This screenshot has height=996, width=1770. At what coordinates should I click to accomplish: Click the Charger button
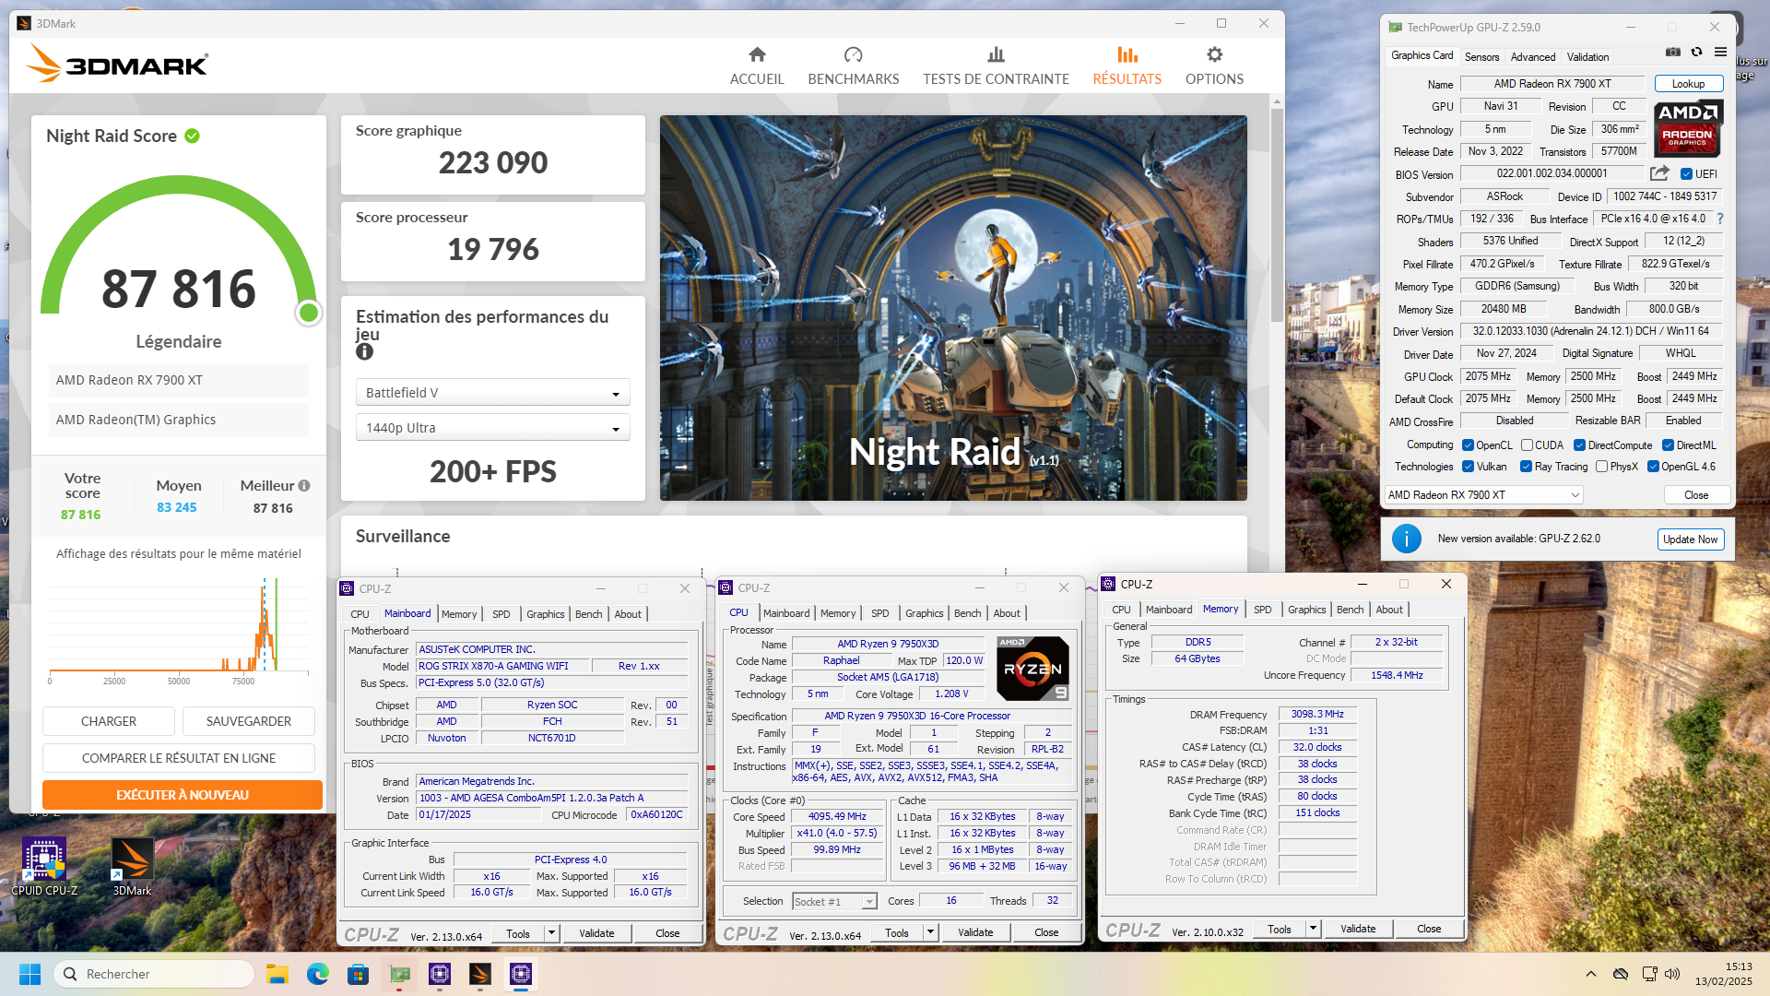(x=109, y=721)
